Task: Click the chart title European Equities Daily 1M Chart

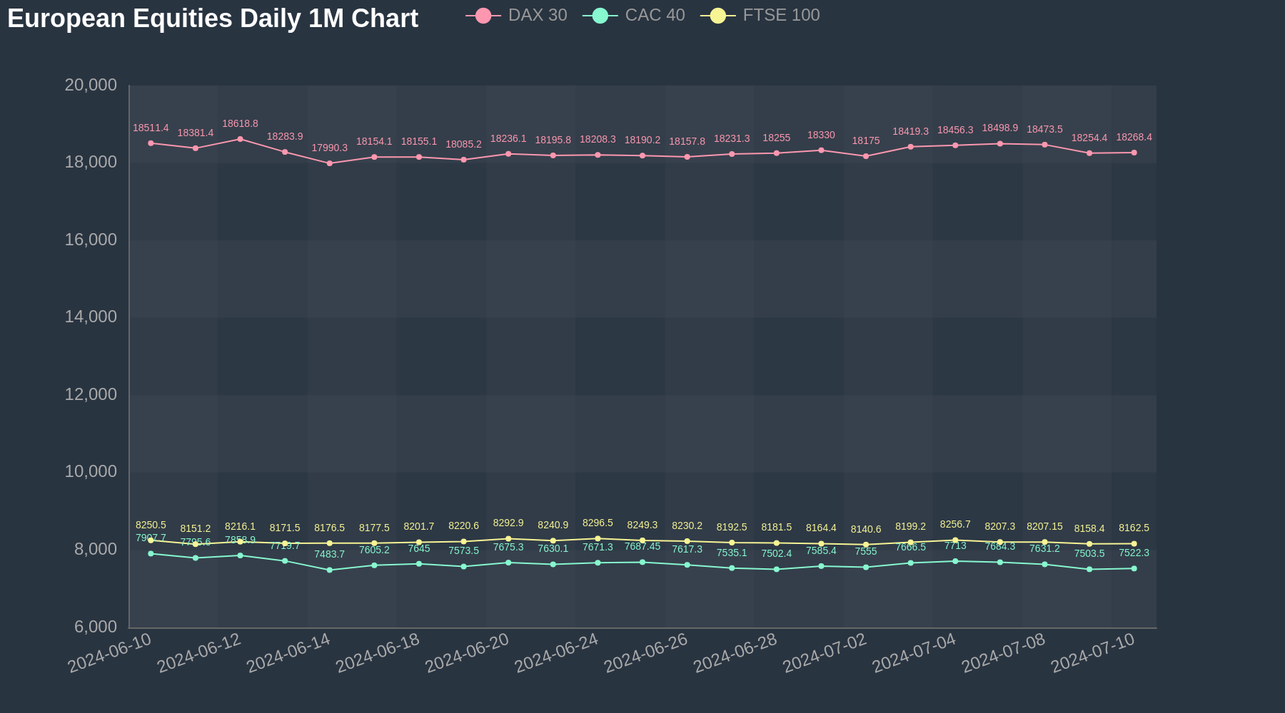Action: (213, 19)
